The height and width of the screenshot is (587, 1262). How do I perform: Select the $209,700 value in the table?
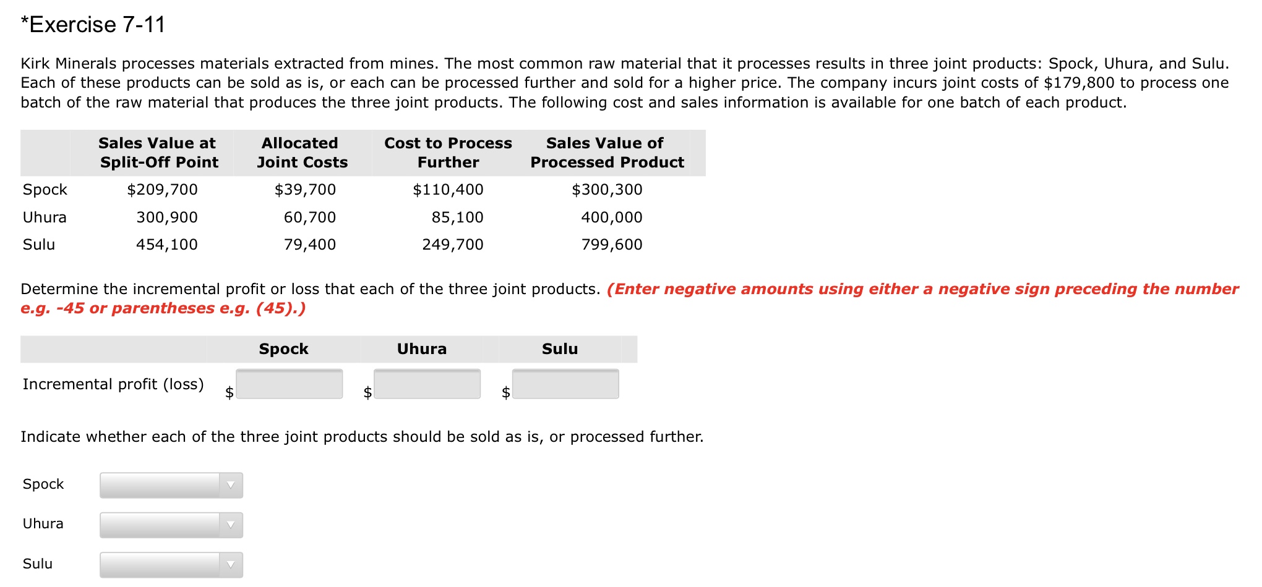162,189
